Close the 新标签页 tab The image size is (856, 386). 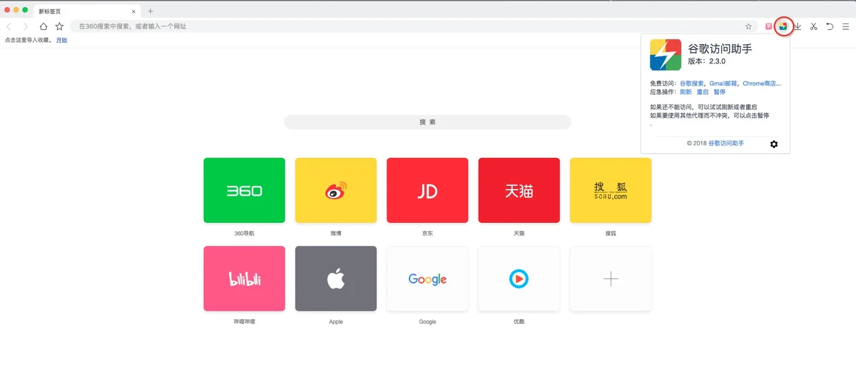point(133,11)
